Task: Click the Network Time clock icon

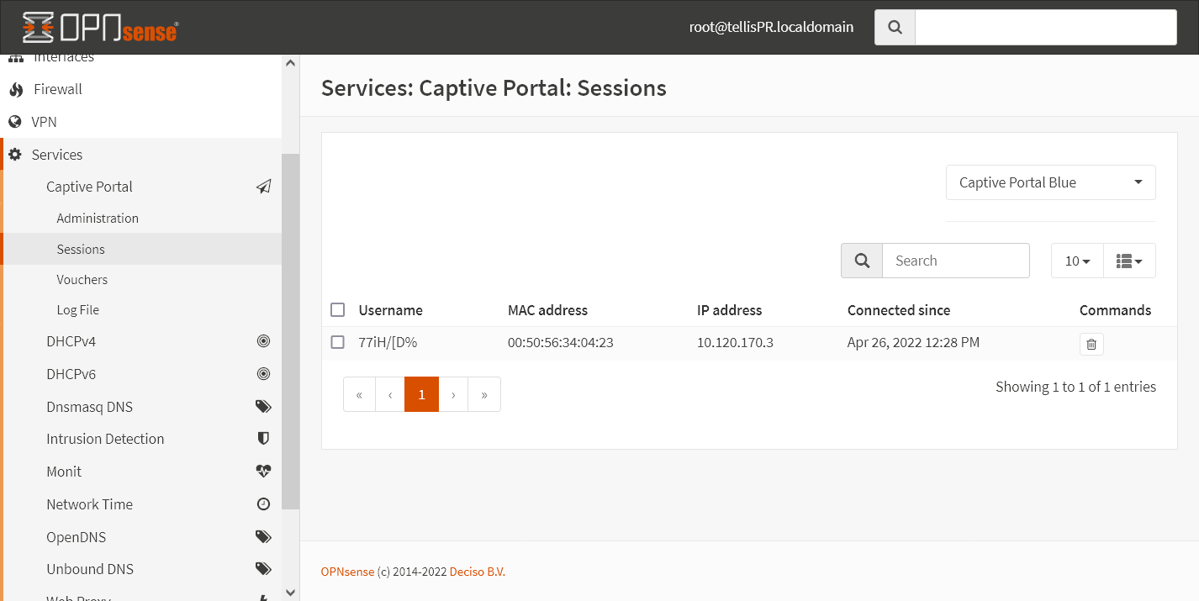Action: pos(263,503)
